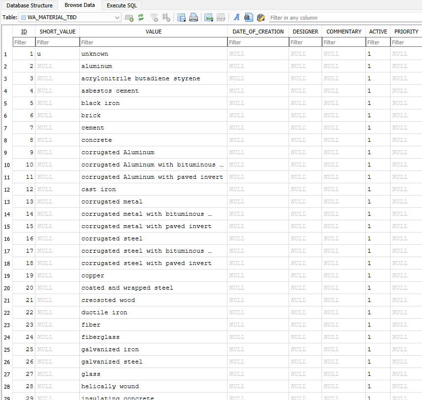Select the 'galvanized steel' cell

[x=154, y=362]
